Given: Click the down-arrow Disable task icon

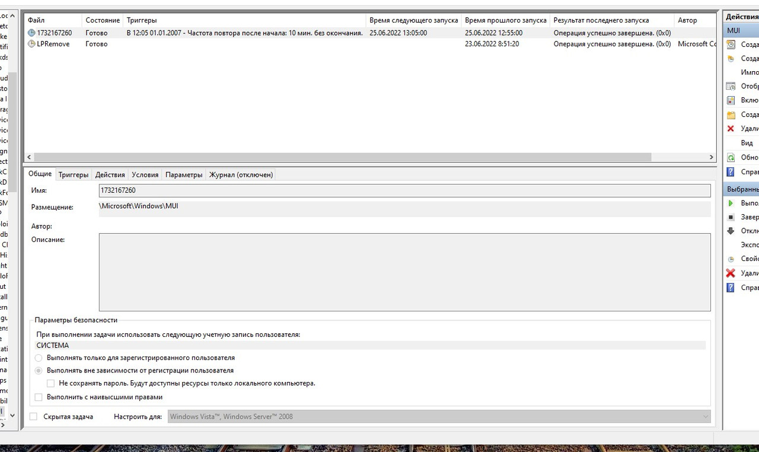Looking at the screenshot, I should pyautogui.click(x=731, y=231).
